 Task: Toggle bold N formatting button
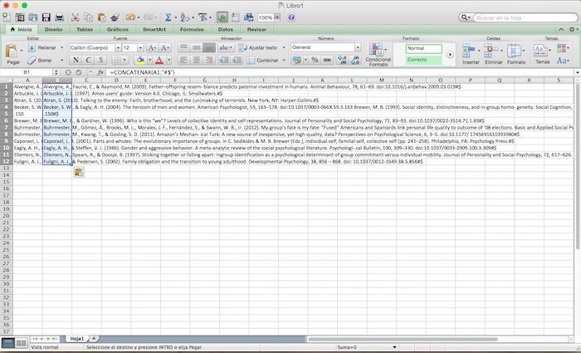pos(76,60)
